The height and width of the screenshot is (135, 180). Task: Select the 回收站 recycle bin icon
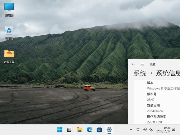[x=9, y=33]
